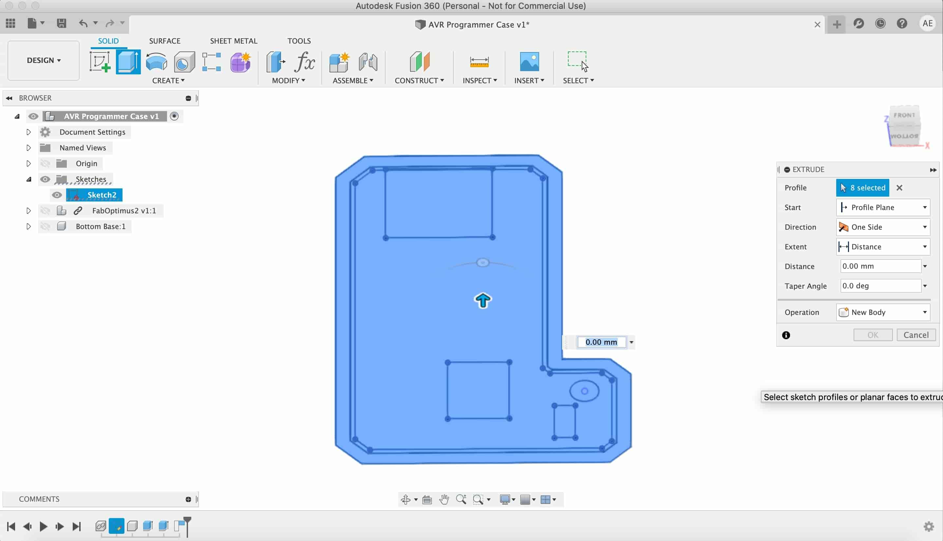Viewport: 943px width, 541px height.
Task: Click the Extrude tool icon
Action: pyautogui.click(x=128, y=62)
